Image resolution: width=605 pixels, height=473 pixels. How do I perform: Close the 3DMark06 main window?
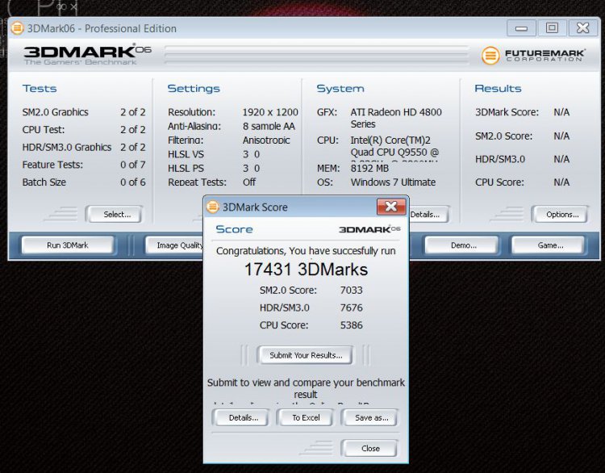point(582,28)
